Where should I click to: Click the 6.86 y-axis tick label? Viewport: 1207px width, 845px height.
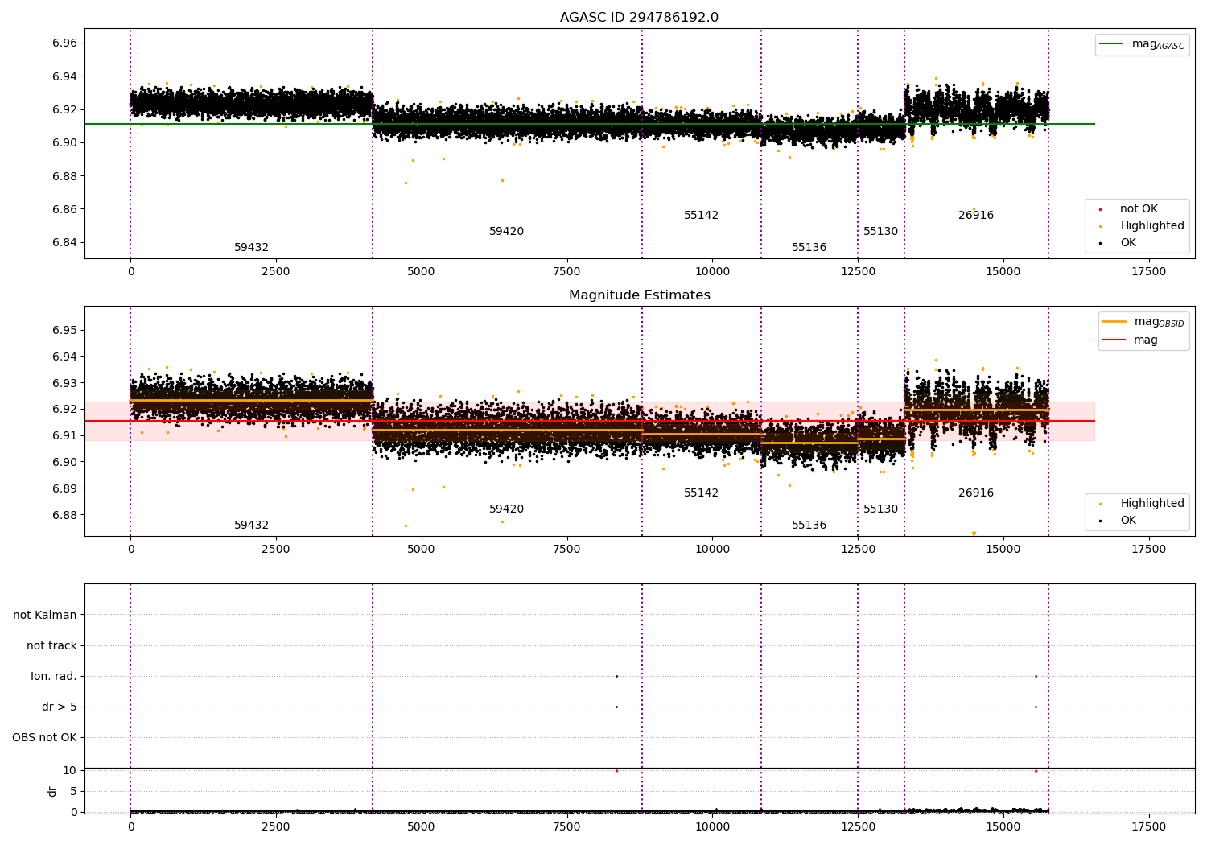tap(64, 209)
